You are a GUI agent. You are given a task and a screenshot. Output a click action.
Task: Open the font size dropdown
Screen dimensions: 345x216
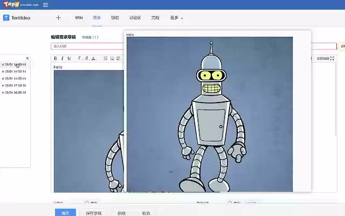(x=87, y=58)
